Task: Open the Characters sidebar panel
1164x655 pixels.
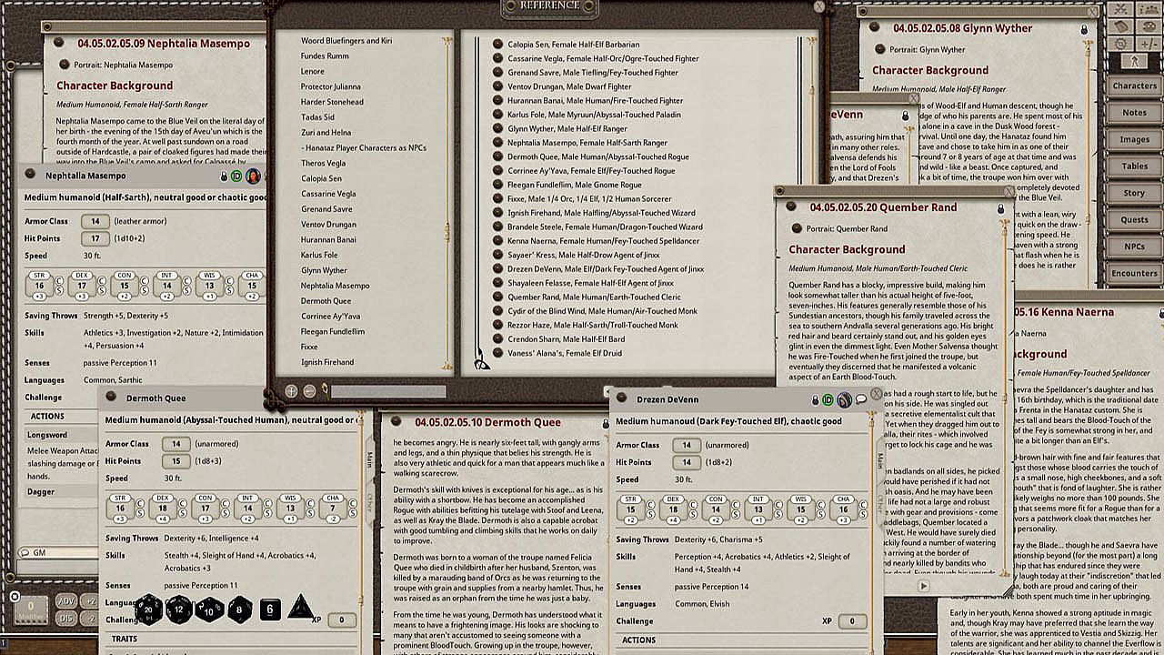Action: pyautogui.click(x=1134, y=86)
